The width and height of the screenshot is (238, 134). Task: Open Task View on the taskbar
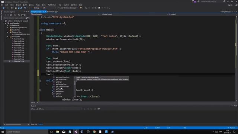51,132
